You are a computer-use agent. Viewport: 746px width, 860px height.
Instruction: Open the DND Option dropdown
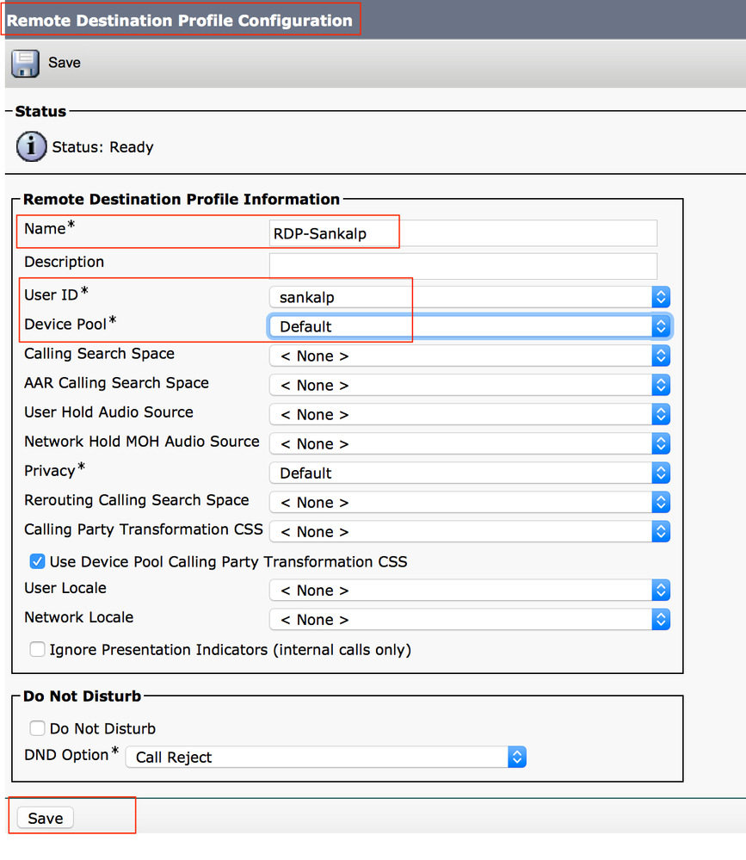[326, 757]
